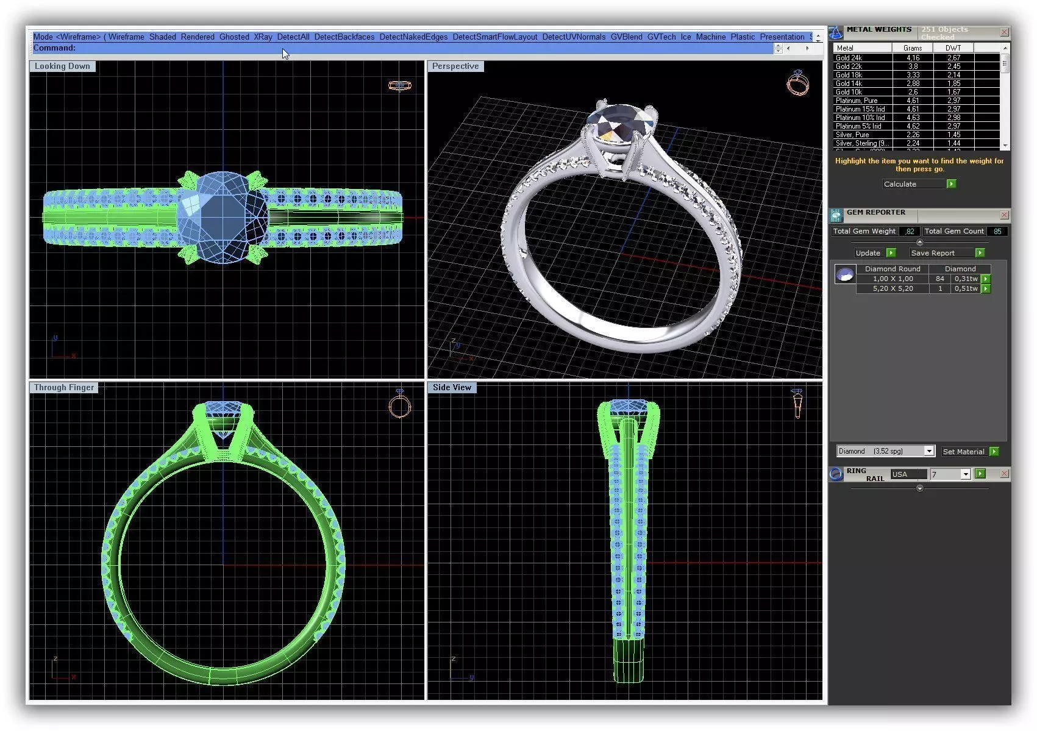Click the command history stepper arrows
This screenshot has width=1037, height=731.
pos(778,48)
